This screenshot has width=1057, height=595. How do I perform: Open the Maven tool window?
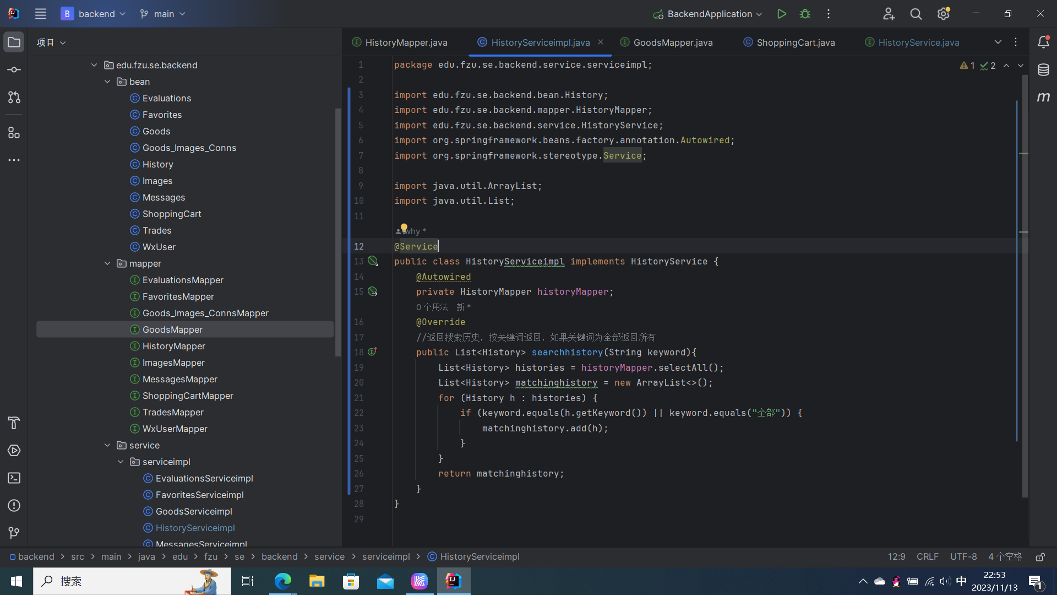(x=1043, y=98)
